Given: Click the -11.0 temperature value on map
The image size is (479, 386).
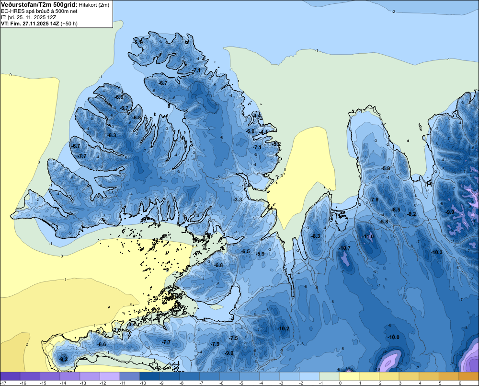Looking at the screenshot, I should click(x=368, y=237).
